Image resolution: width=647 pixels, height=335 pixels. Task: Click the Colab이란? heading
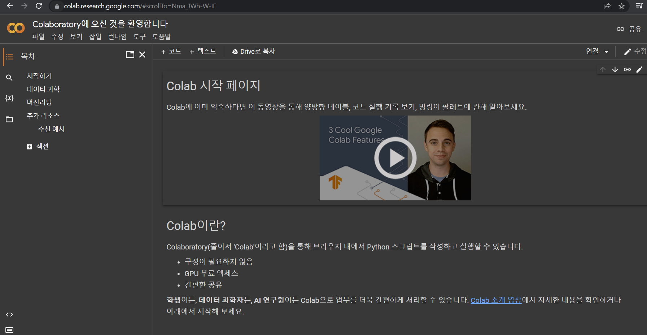196,225
